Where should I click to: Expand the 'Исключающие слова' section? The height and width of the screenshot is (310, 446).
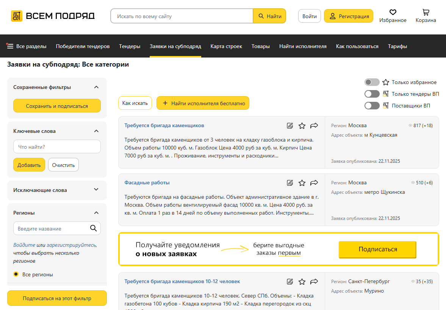(x=96, y=190)
